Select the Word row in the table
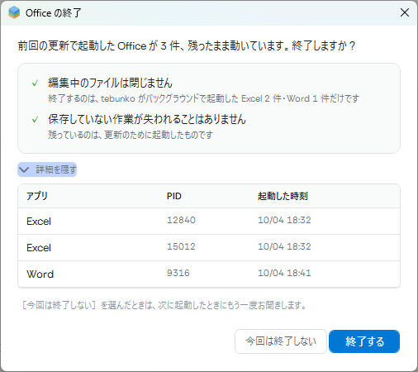The width and height of the screenshot is (418, 372). pos(209,274)
